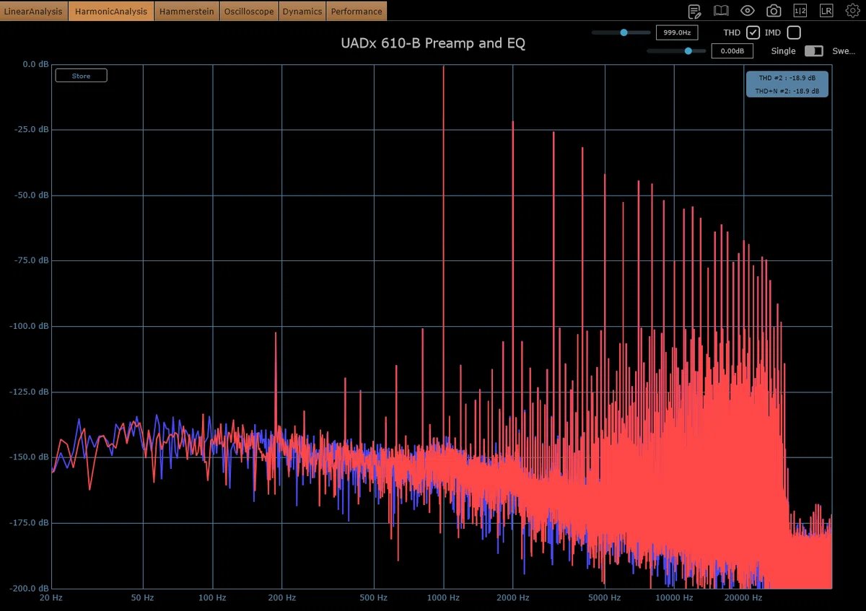This screenshot has width=866, height=611.
Task: Click the Store button
Action: pos(81,76)
